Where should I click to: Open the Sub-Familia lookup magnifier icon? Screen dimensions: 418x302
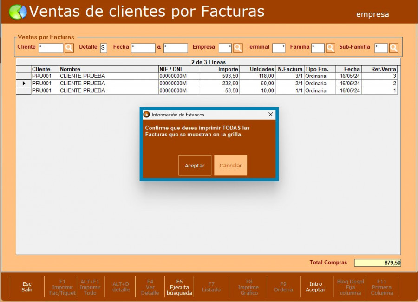point(393,48)
